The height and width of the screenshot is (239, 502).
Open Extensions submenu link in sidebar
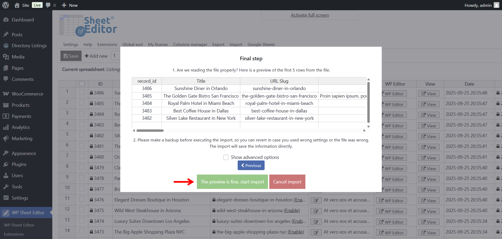[x=14, y=234]
